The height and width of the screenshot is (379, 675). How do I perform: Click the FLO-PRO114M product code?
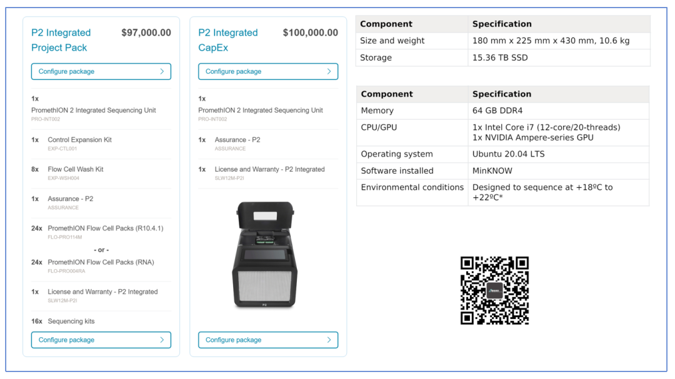(65, 237)
